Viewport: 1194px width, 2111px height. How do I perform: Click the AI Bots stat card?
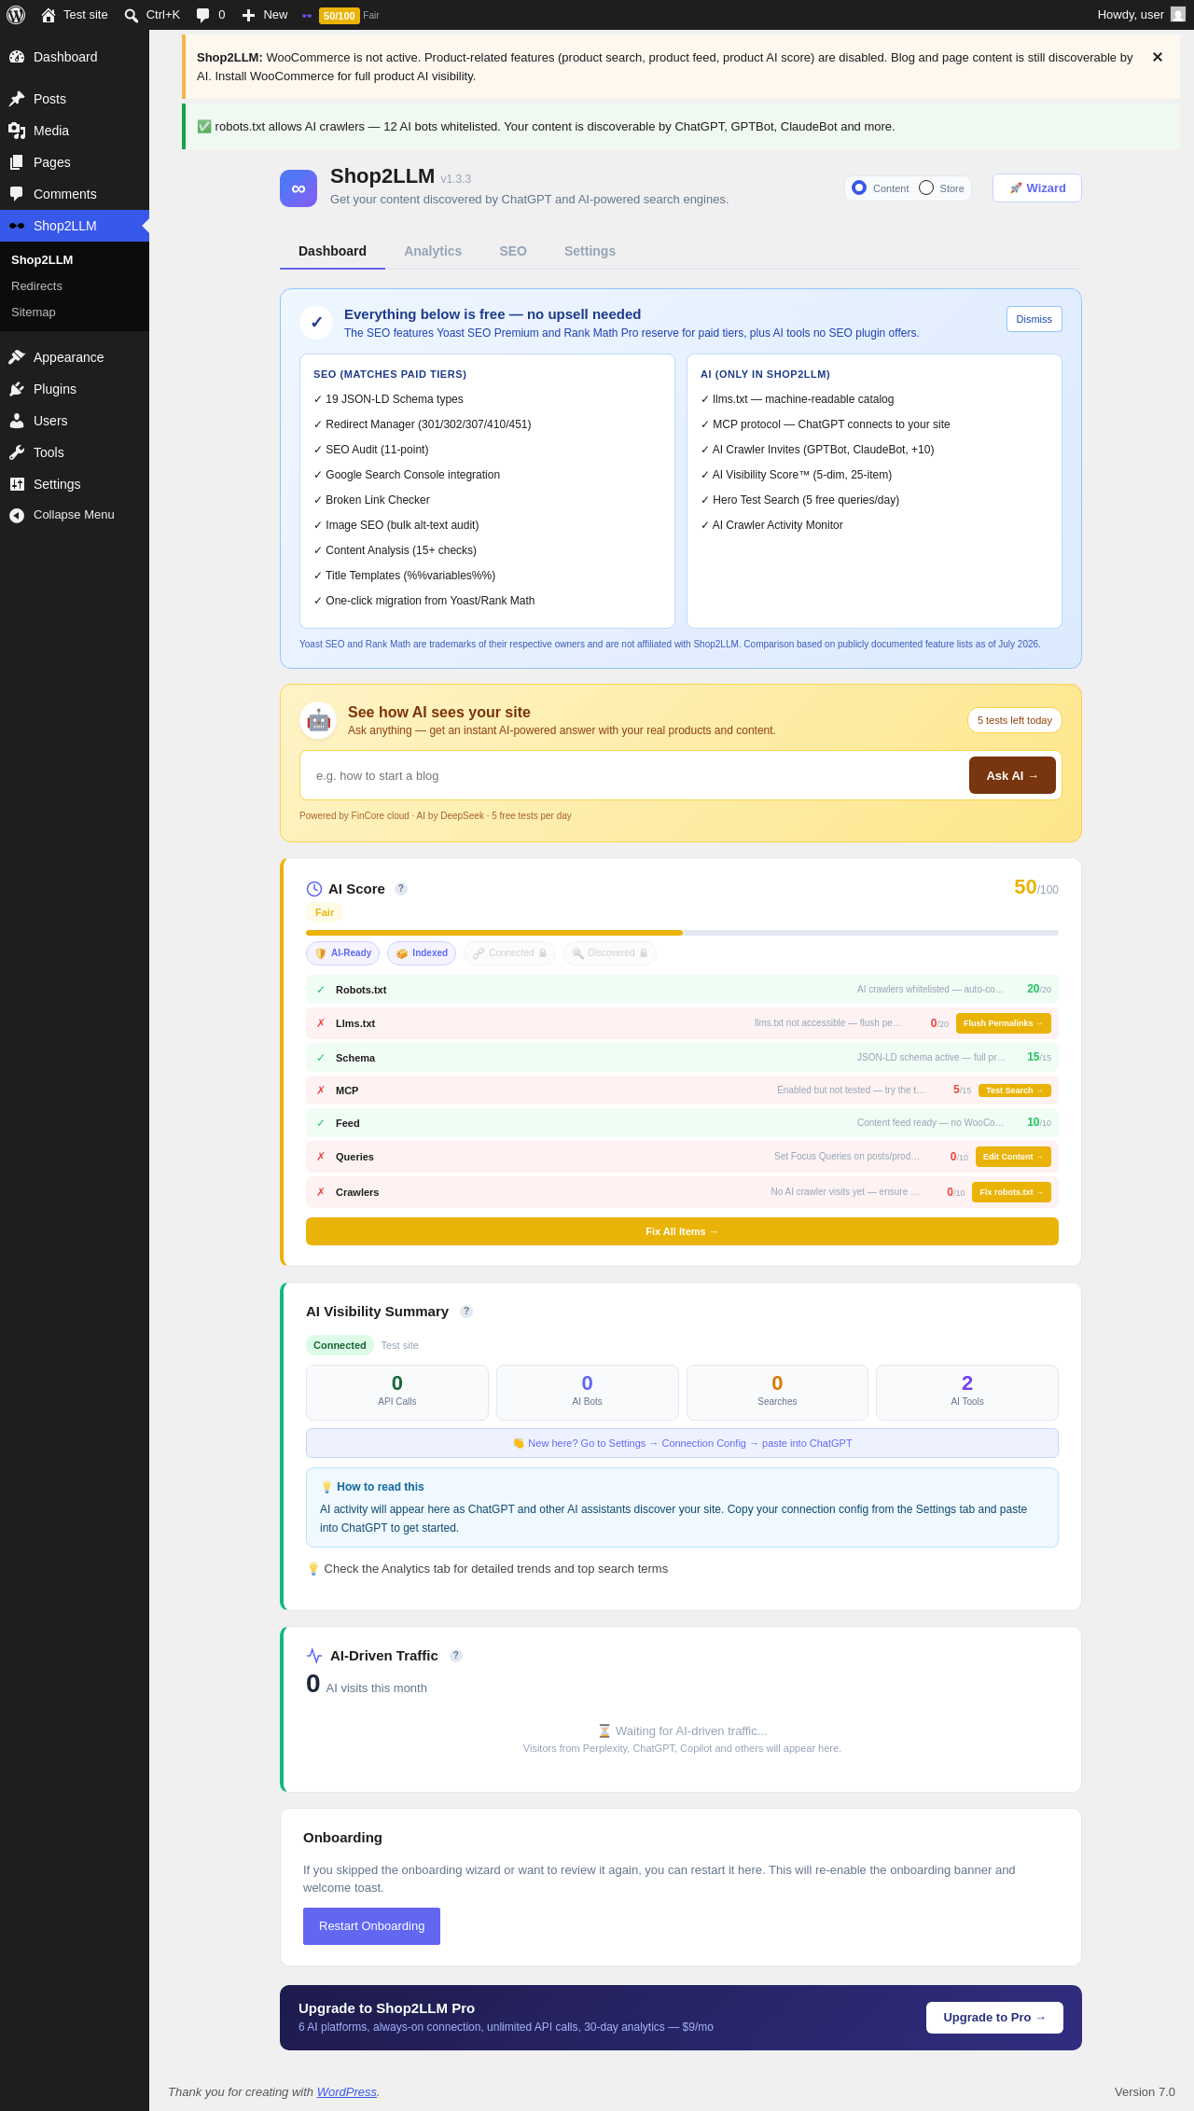(x=587, y=1393)
